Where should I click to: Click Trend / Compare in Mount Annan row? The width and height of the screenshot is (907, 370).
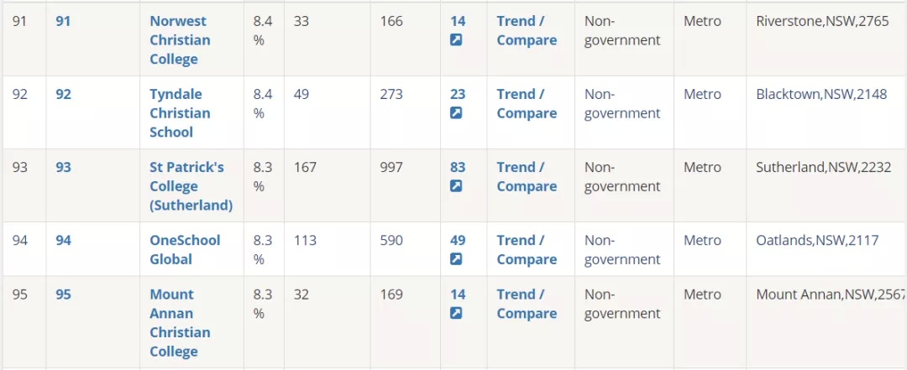pyautogui.click(x=527, y=304)
